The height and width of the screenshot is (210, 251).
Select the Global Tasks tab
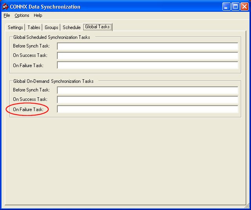click(97, 27)
